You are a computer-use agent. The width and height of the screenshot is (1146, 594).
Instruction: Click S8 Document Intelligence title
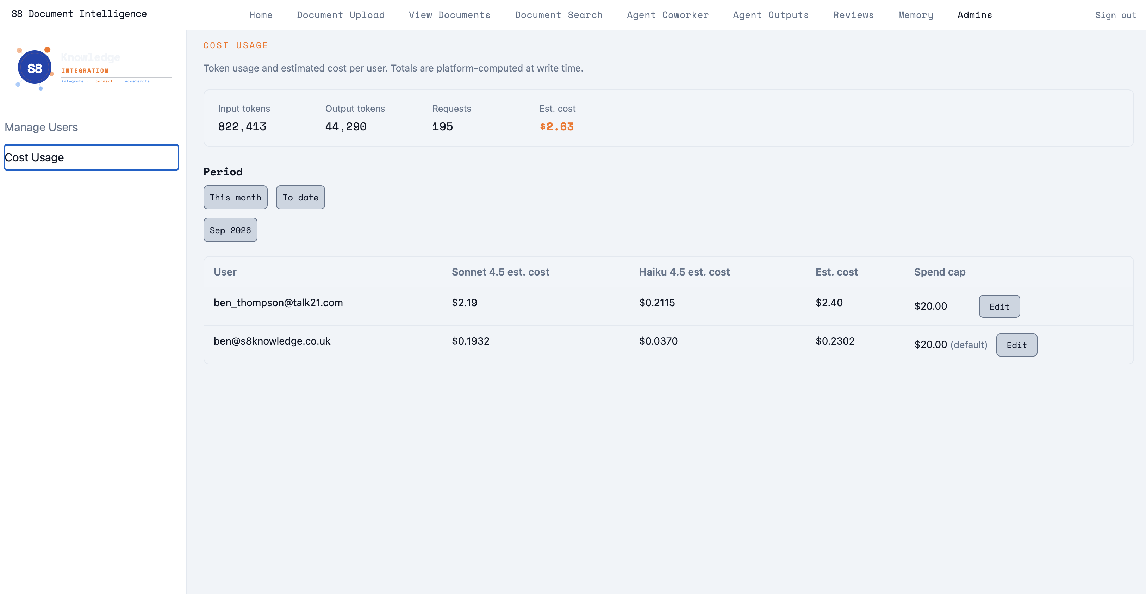[x=79, y=14]
